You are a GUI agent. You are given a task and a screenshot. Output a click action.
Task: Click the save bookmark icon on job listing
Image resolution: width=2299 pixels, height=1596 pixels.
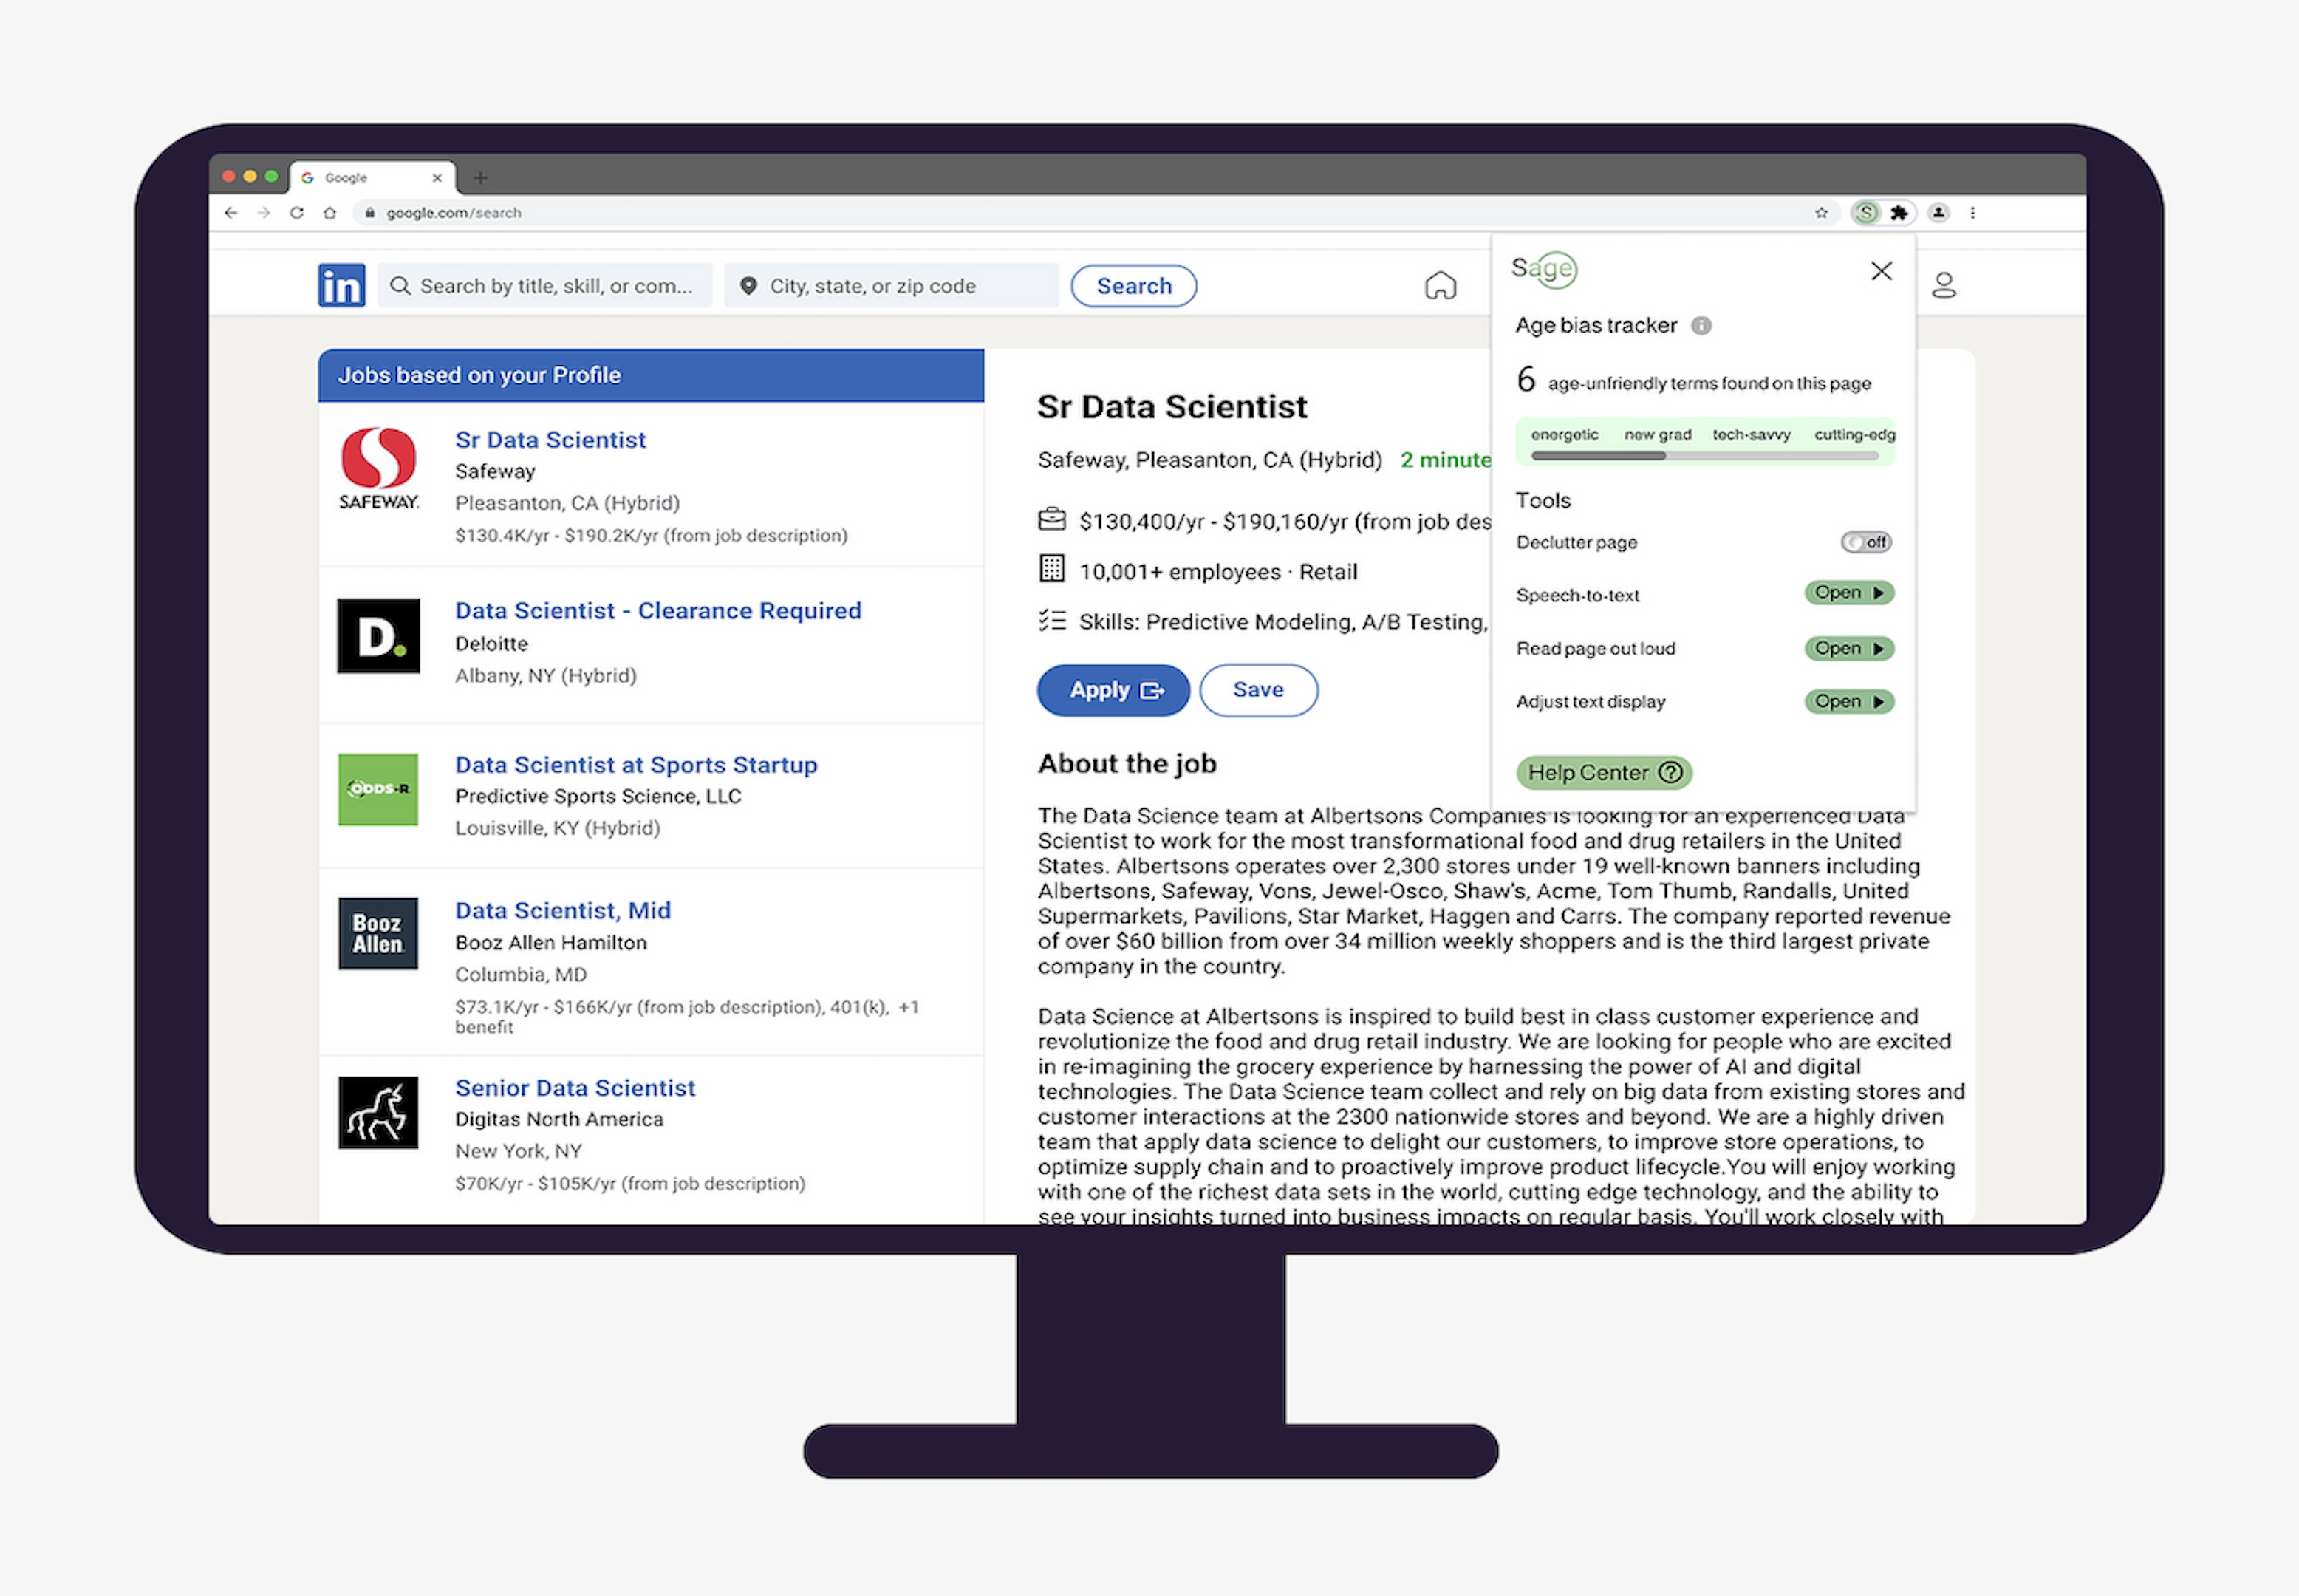[x=1258, y=689]
